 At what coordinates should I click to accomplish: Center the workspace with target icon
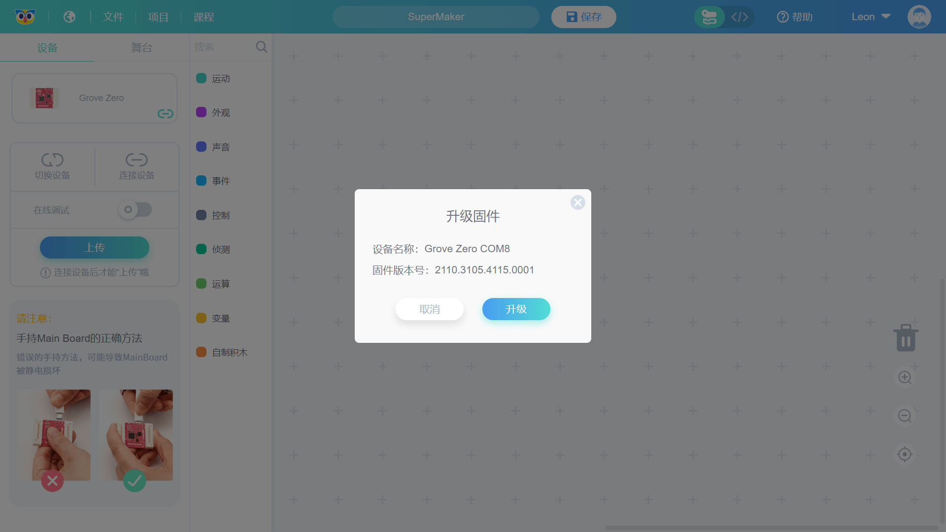coord(905,454)
